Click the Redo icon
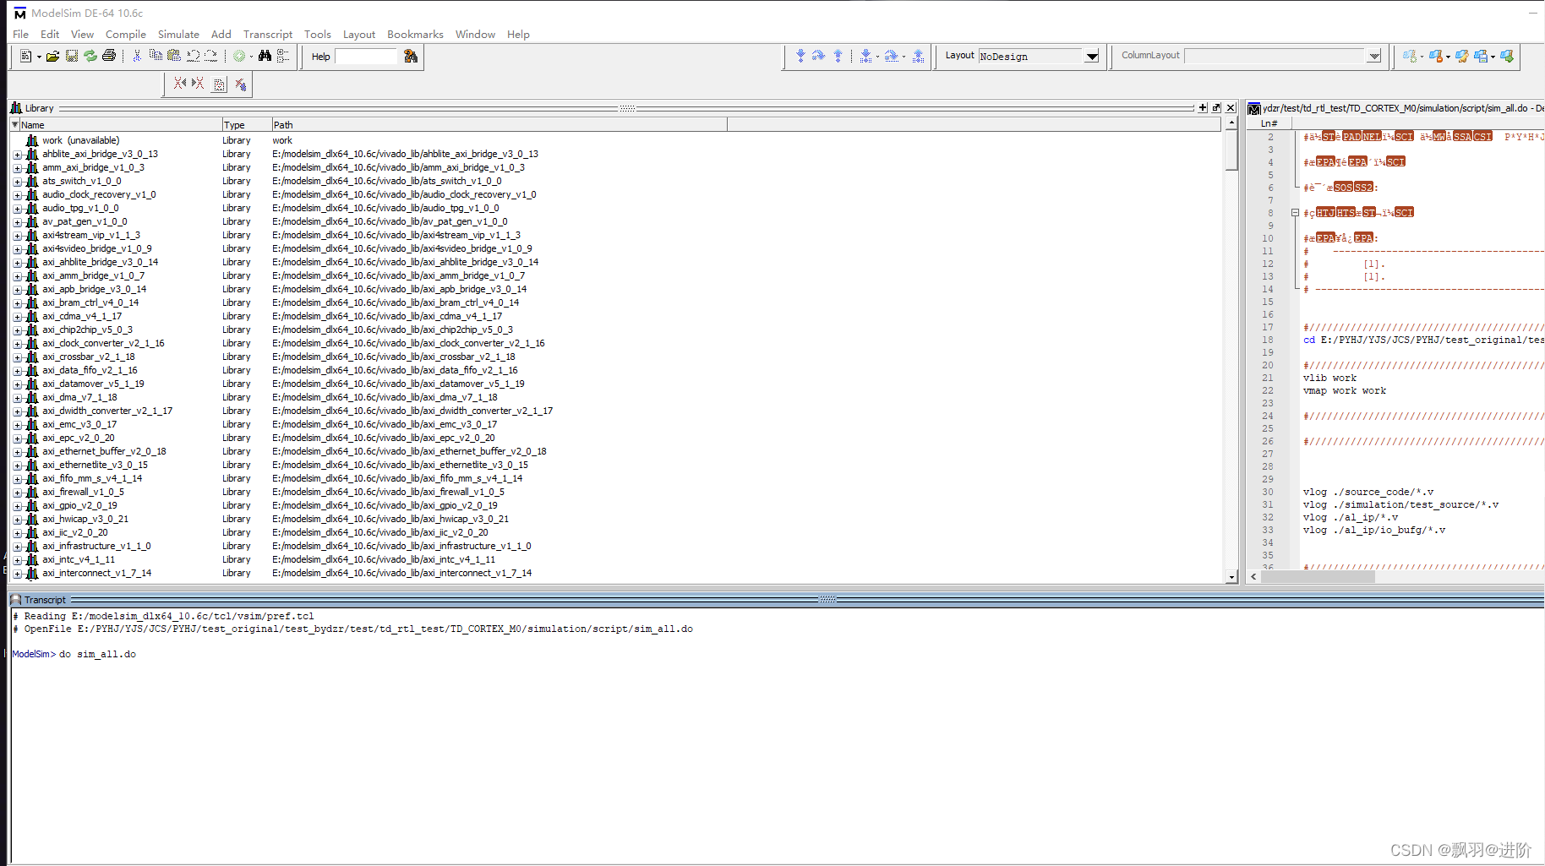 pyautogui.click(x=211, y=56)
